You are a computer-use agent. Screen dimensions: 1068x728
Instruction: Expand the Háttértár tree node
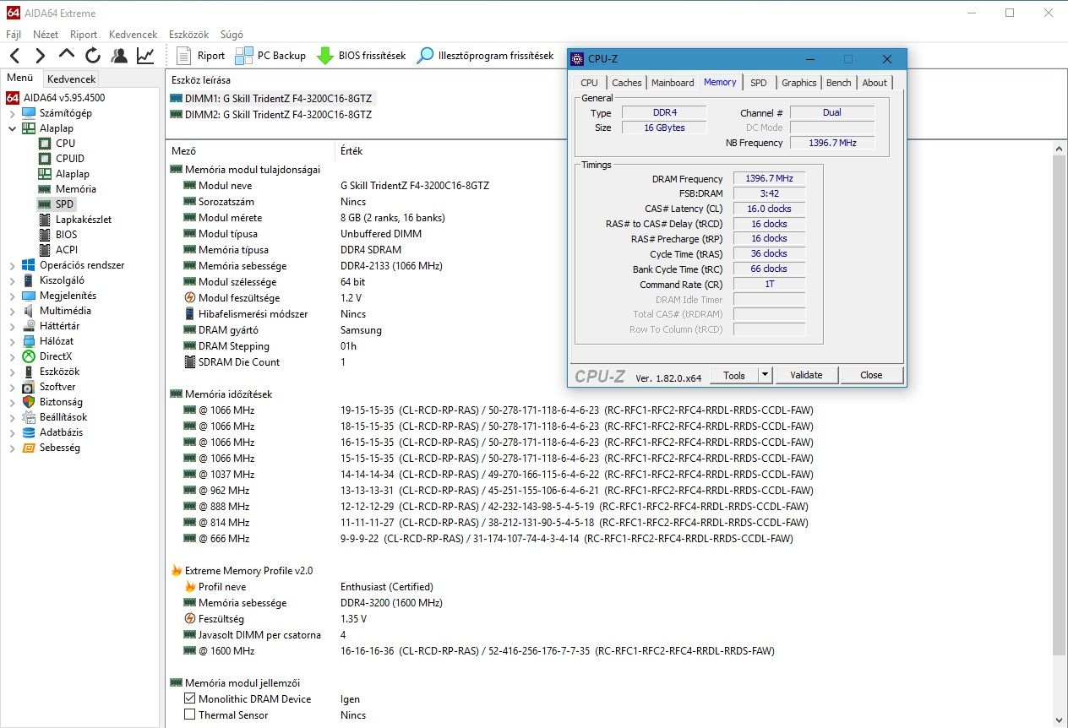12,326
